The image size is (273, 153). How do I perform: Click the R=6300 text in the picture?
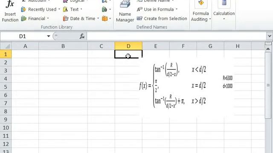(227, 78)
